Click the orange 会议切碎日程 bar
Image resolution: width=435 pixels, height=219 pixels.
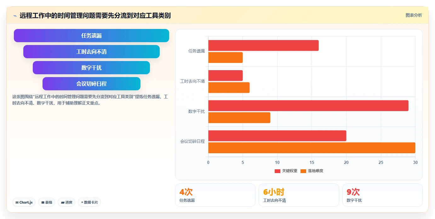(312, 148)
